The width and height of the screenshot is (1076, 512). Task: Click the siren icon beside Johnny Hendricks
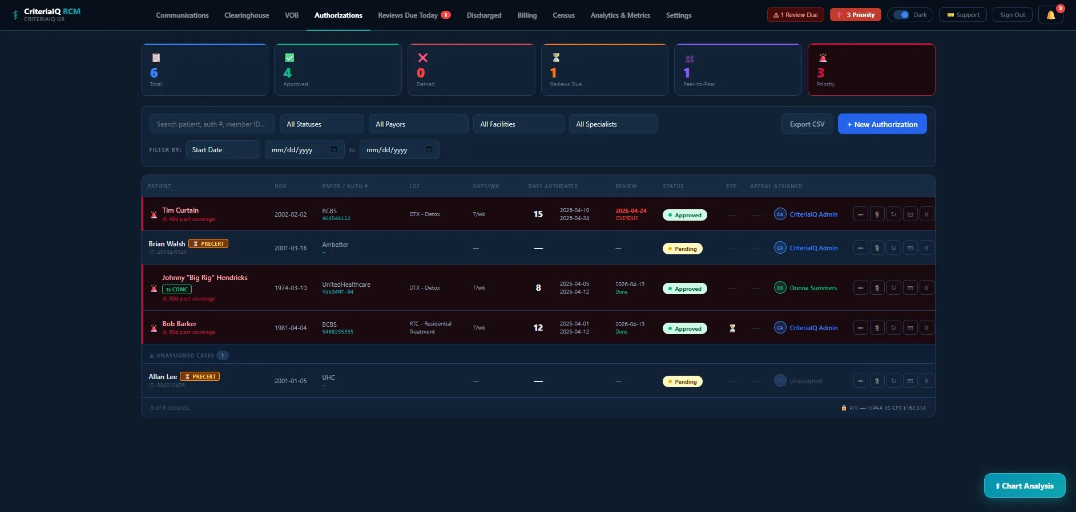(x=154, y=288)
